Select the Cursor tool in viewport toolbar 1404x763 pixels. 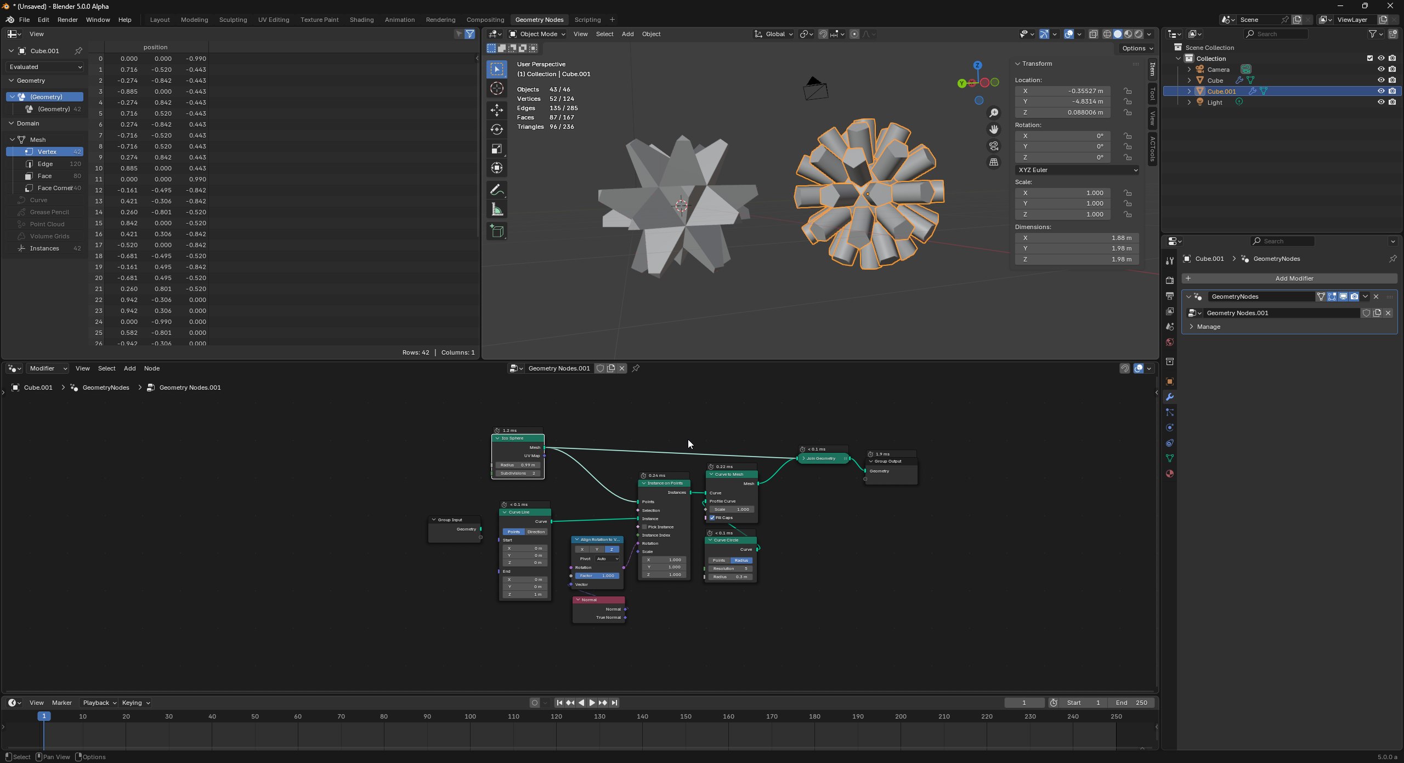tap(497, 89)
